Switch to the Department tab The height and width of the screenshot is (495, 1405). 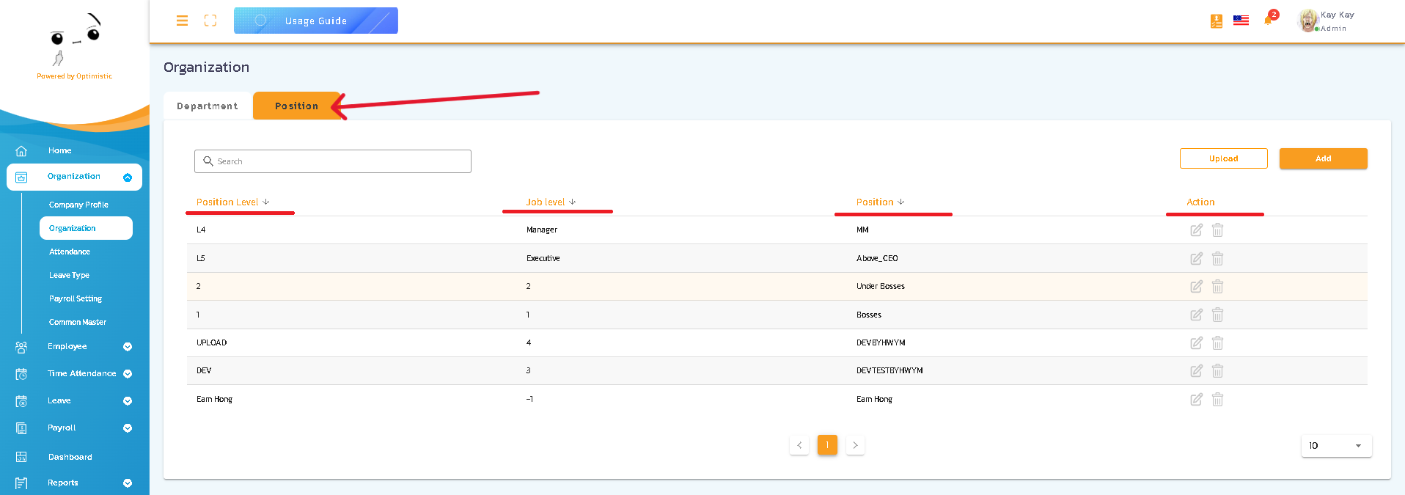pos(208,106)
